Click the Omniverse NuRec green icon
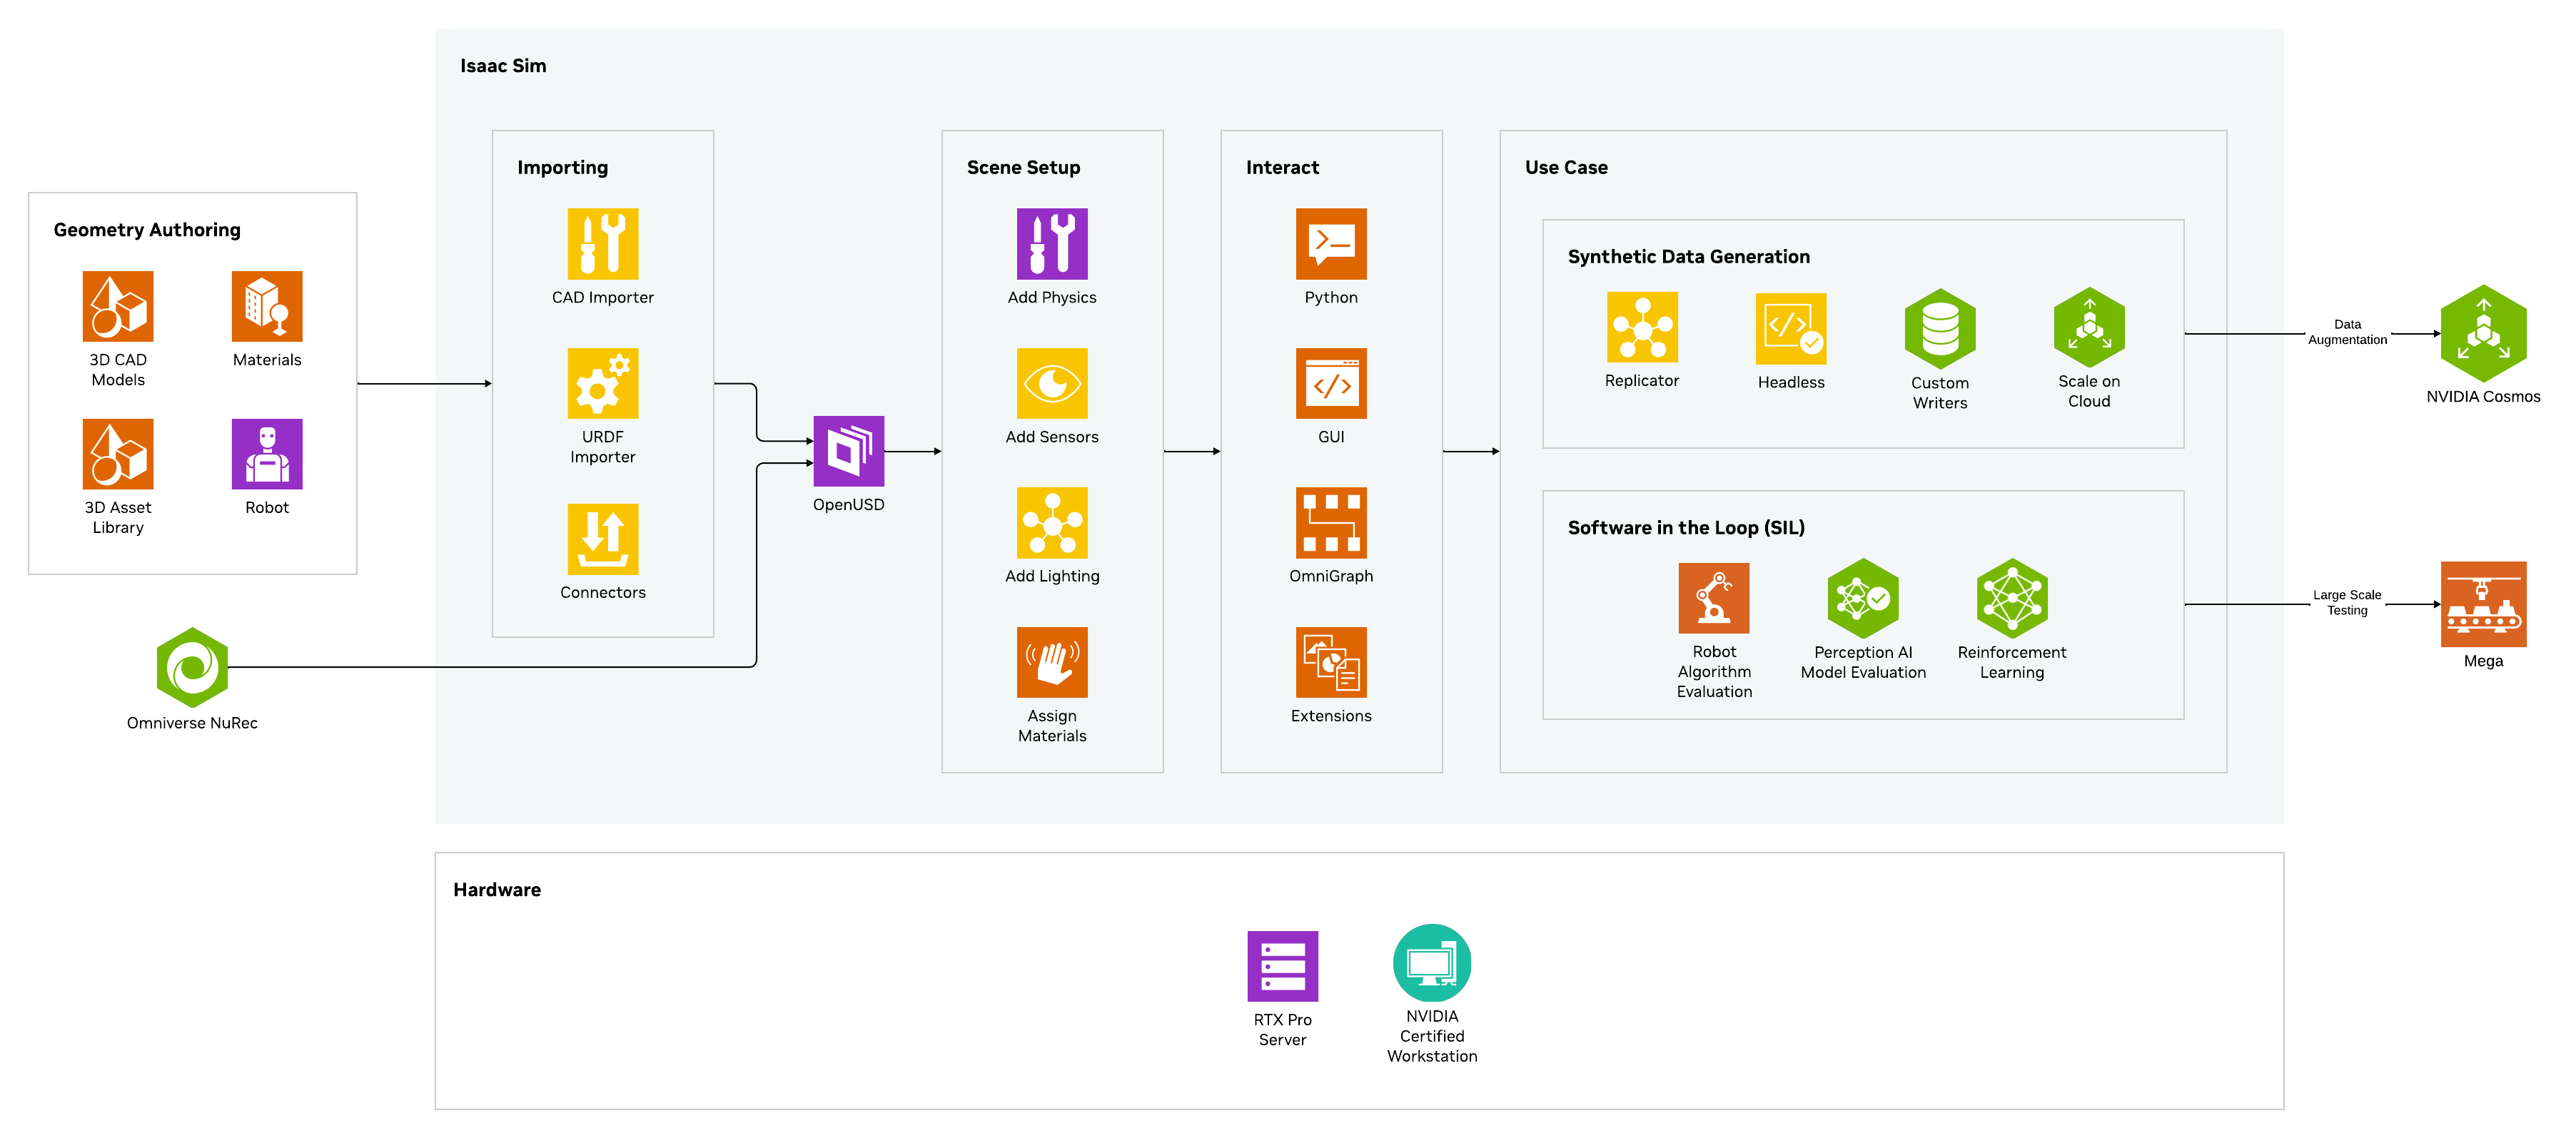 coord(192,667)
